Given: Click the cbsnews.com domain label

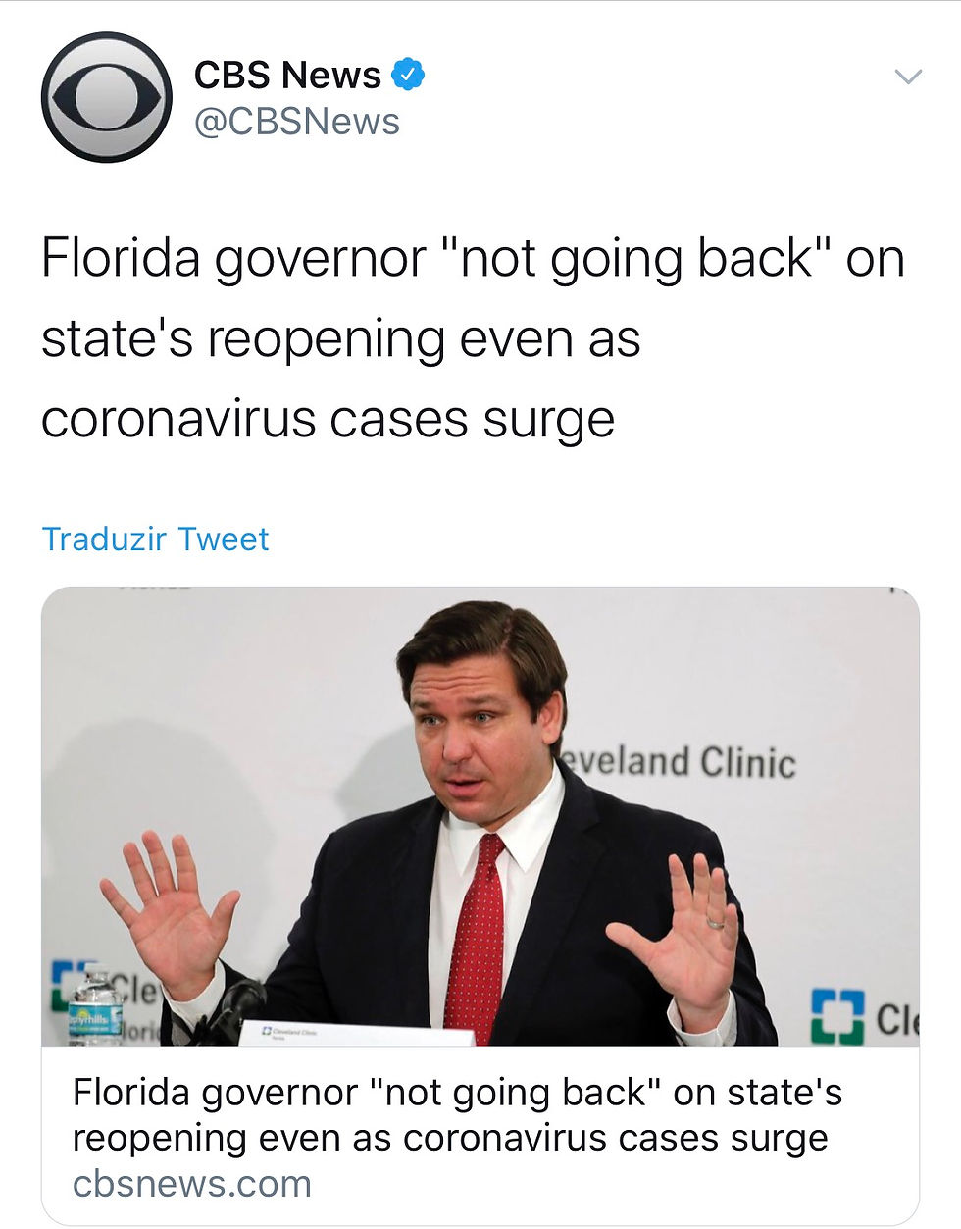Looking at the screenshot, I should click(192, 1184).
